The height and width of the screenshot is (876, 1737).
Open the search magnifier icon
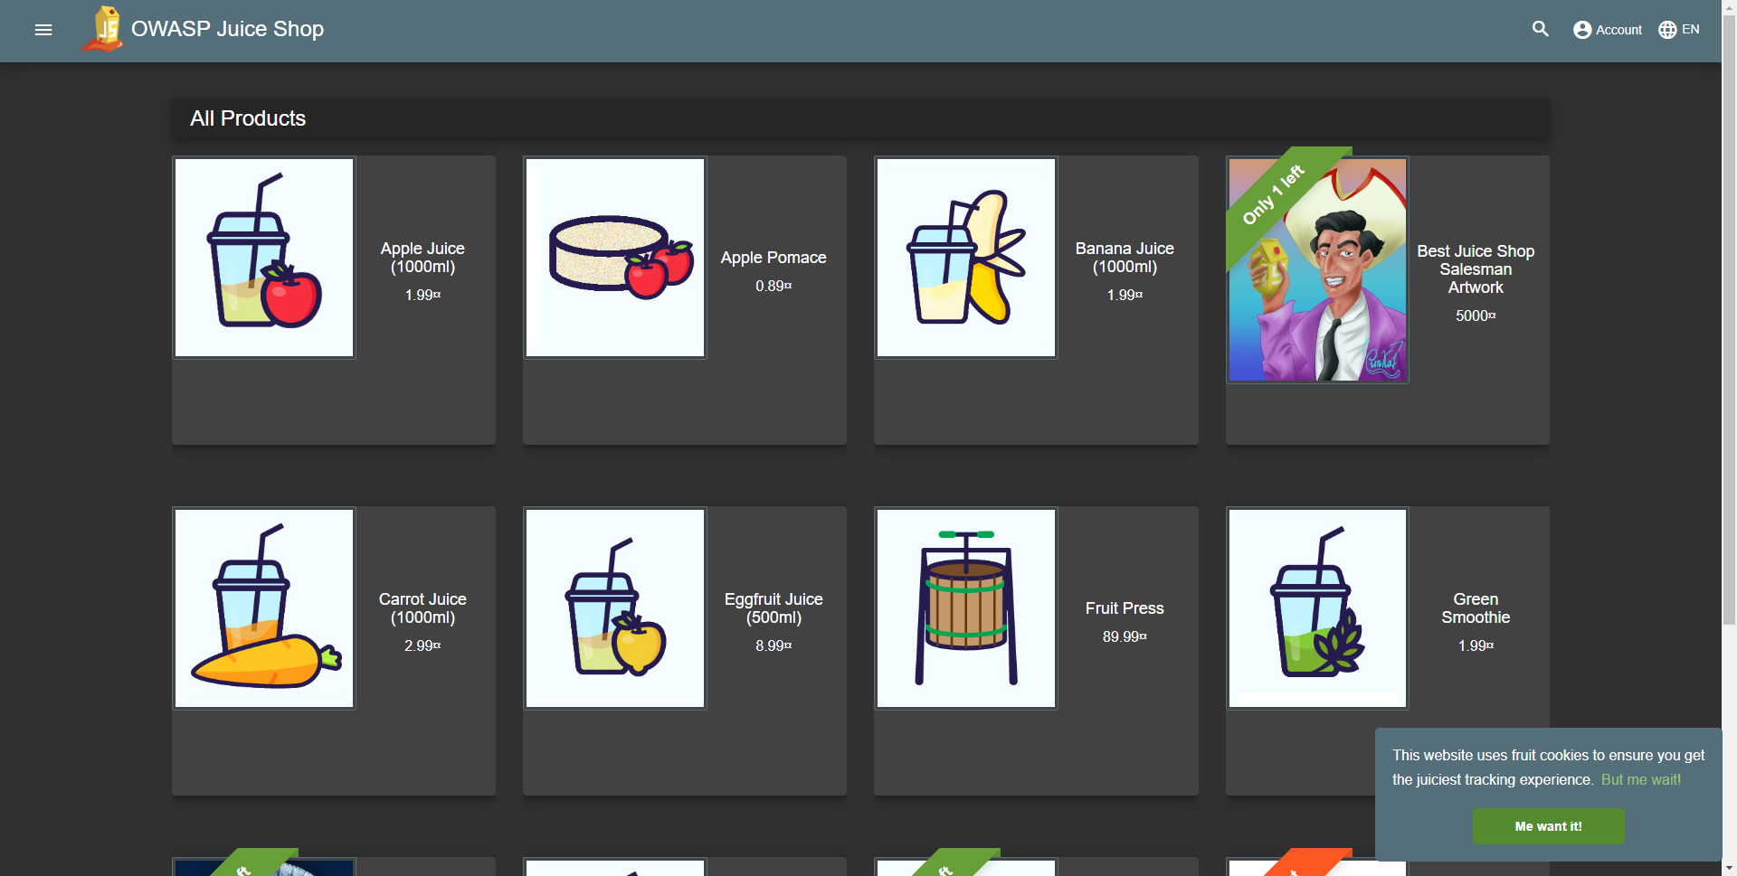point(1540,30)
